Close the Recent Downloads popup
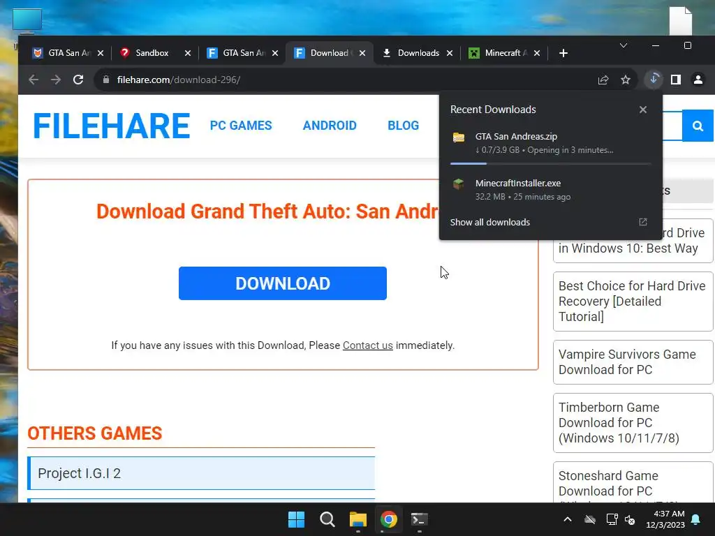 [x=643, y=110]
